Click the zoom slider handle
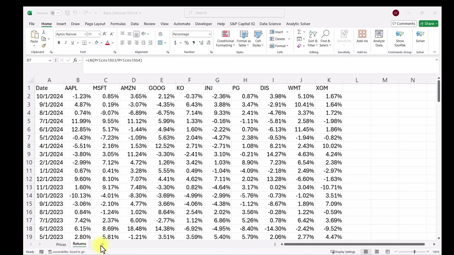Image resolution: width=454 pixels, height=255 pixels. (x=414, y=252)
